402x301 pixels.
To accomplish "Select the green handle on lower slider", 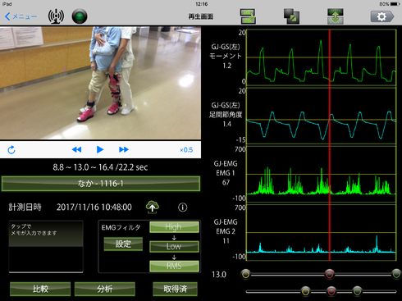I will [357, 291].
